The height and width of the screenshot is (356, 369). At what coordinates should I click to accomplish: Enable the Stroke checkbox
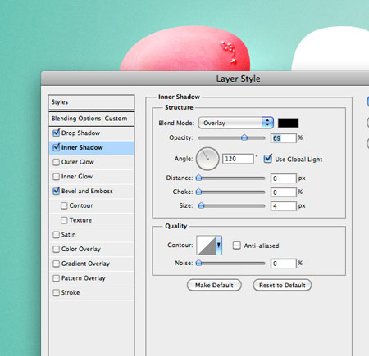tap(56, 293)
